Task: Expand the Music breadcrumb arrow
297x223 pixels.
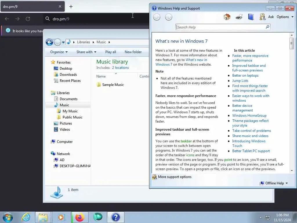Action: pyautogui.click(x=109, y=42)
